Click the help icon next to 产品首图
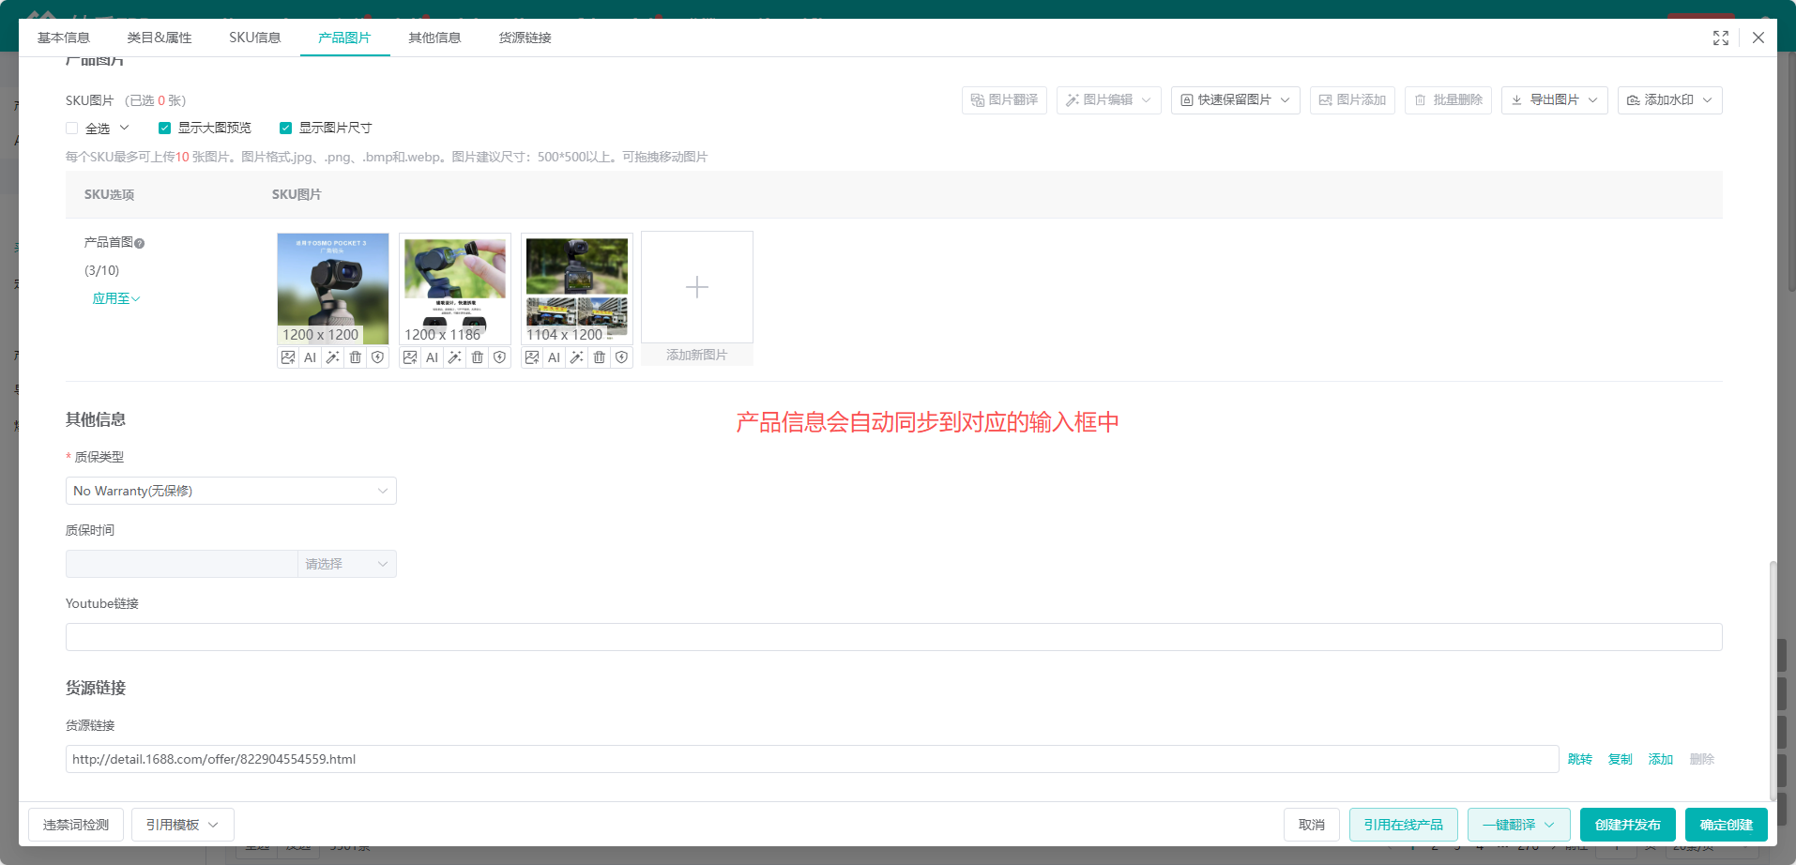The image size is (1796, 865). (140, 243)
